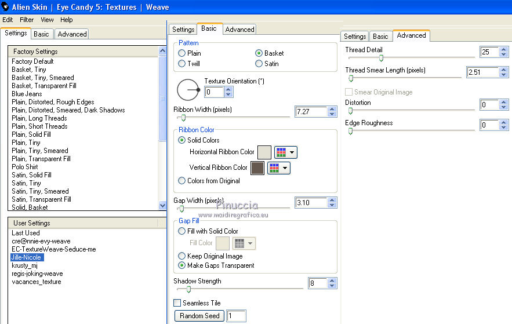Select vacances_texture user setting
Image resolution: width=512 pixels, height=324 pixels.
click(x=37, y=282)
